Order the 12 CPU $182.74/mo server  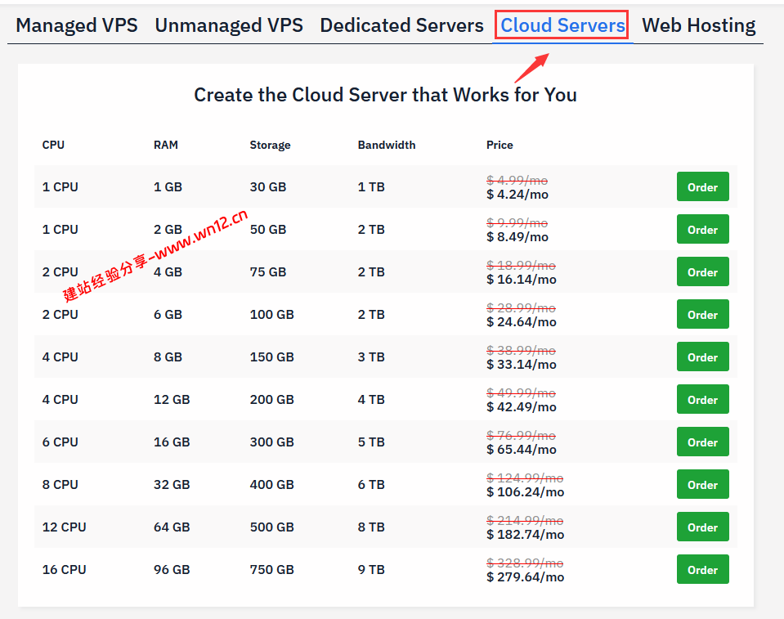click(x=702, y=527)
